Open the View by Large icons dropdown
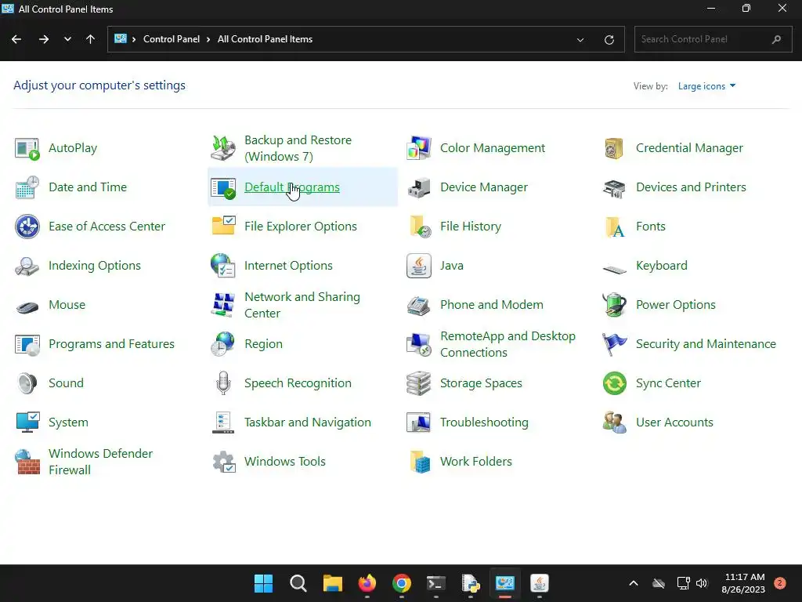Image resolution: width=802 pixels, height=602 pixels. [706, 86]
